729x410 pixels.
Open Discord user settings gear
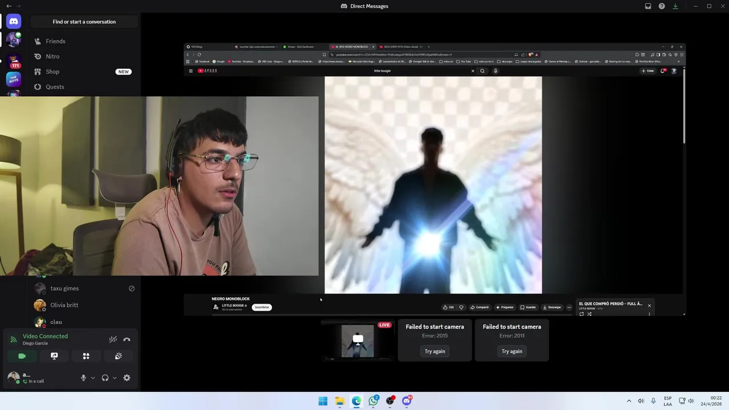pos(126,378)
